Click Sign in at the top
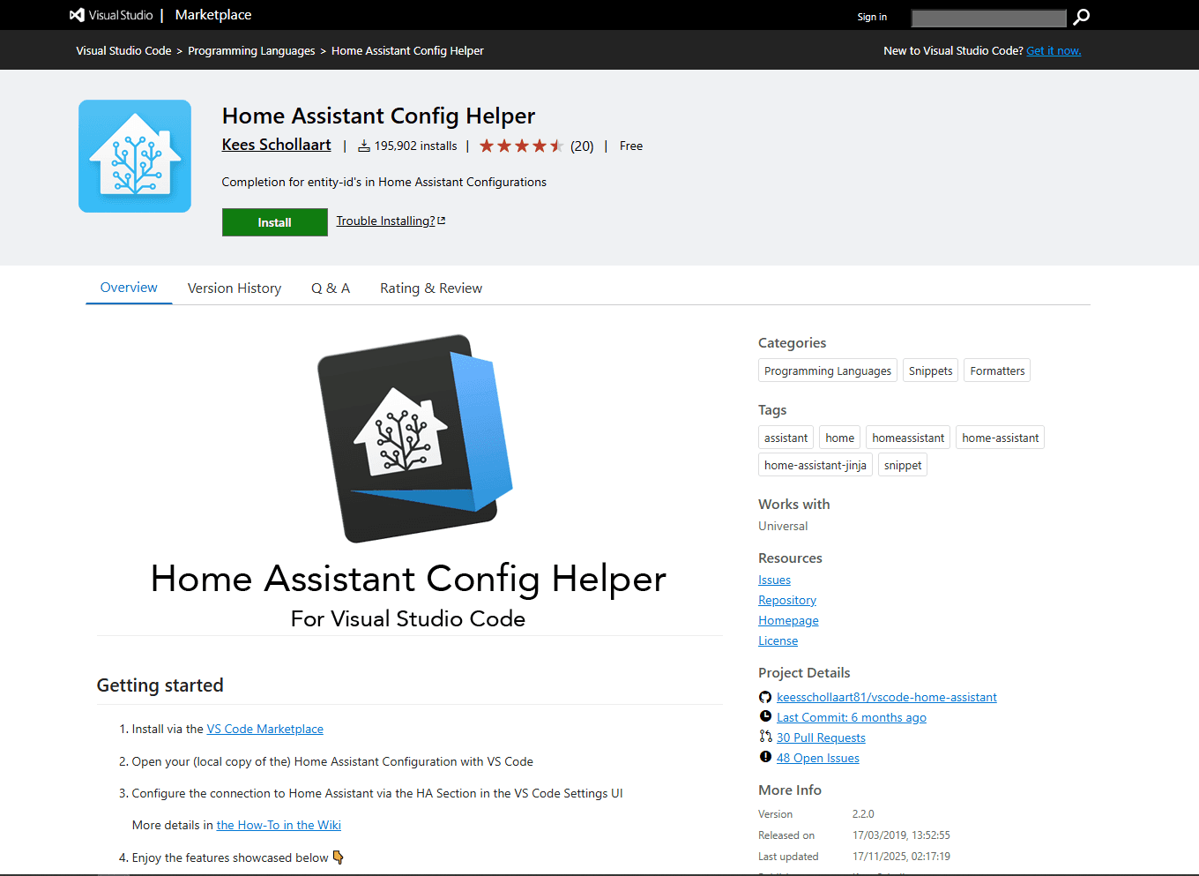Image resolution: width=1199 pixels, height=876 pixels. (872, 17)
